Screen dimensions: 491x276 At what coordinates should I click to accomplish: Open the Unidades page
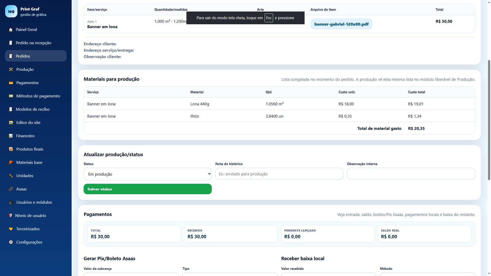tap(36, 176)
